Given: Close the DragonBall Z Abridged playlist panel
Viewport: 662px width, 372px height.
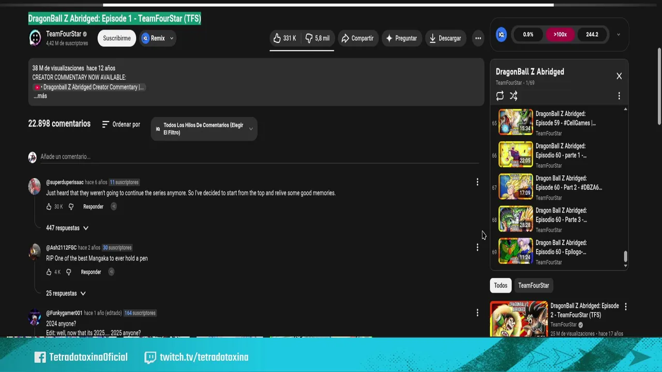Looking at the screenshot, I should [x=619, y=76].
